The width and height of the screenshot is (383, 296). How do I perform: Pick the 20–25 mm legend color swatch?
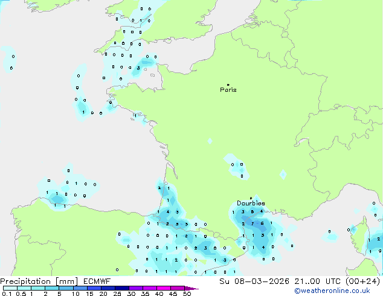[x=108, y=288]
